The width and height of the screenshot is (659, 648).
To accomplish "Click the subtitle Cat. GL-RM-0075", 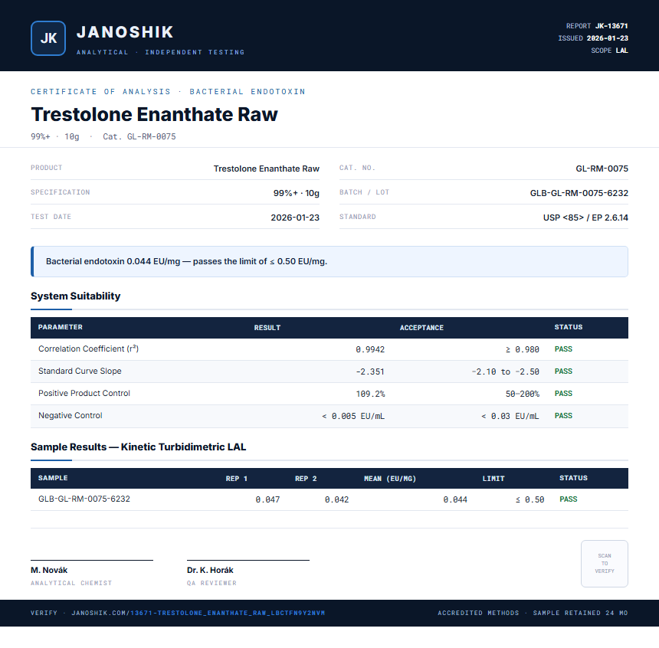I will [x=139, y=136].
